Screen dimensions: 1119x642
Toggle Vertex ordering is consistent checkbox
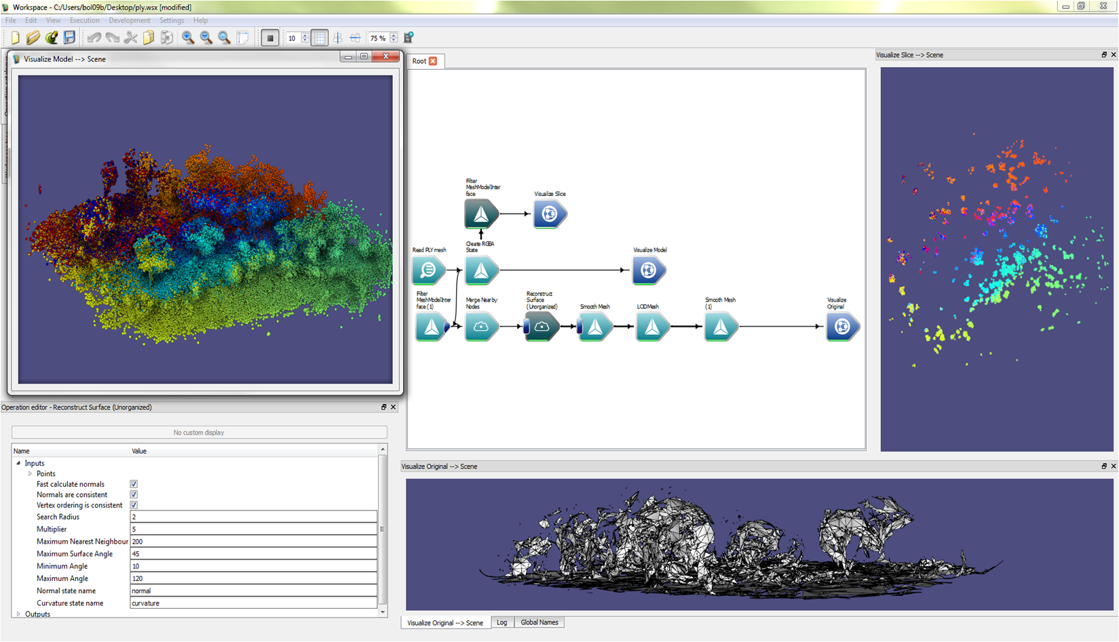pos(134,505)
